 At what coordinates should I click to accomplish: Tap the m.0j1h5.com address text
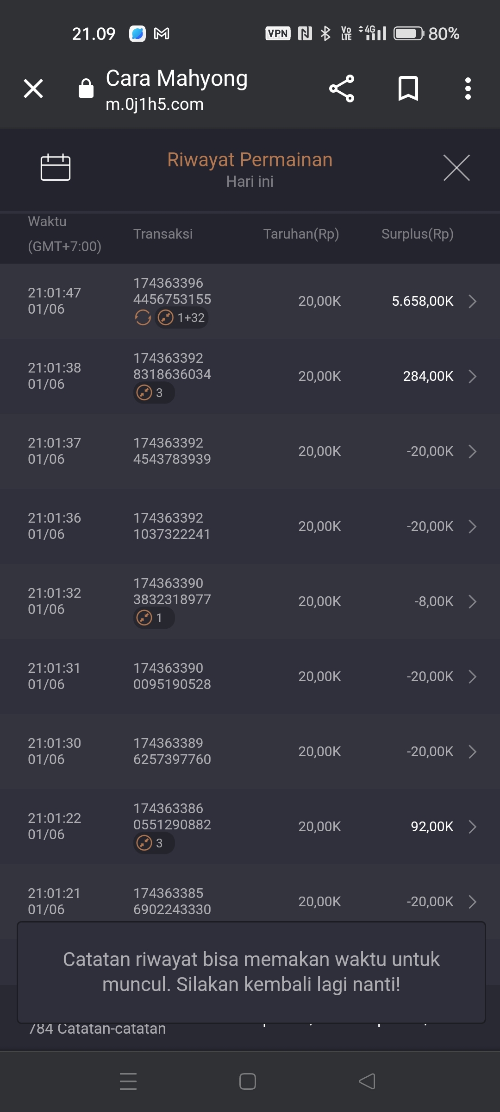coord(155,104)
